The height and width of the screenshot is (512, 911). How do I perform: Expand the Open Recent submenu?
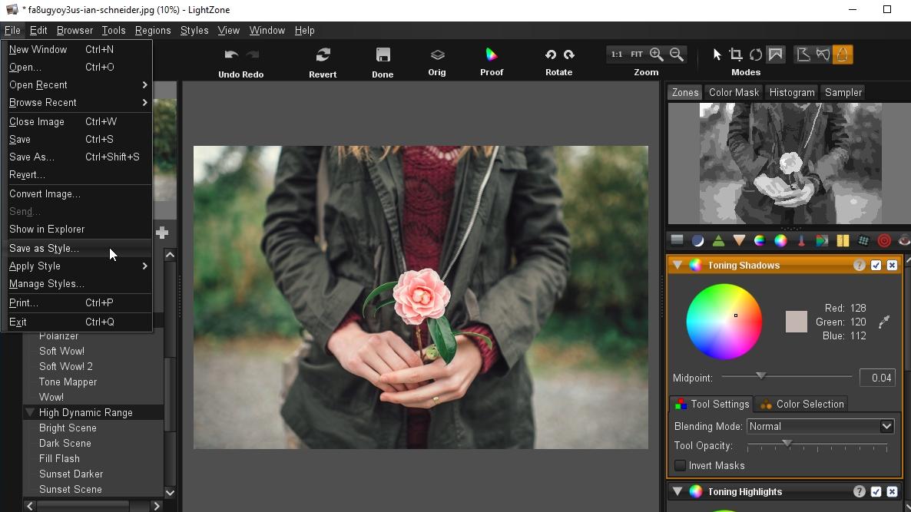[x=78, y=84]
